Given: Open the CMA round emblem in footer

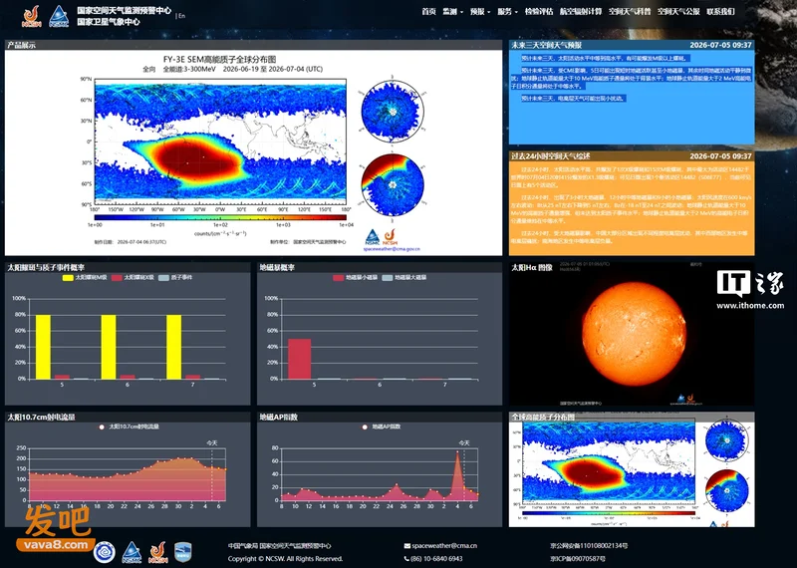Looking at the screenshot, I should [105, 552].
